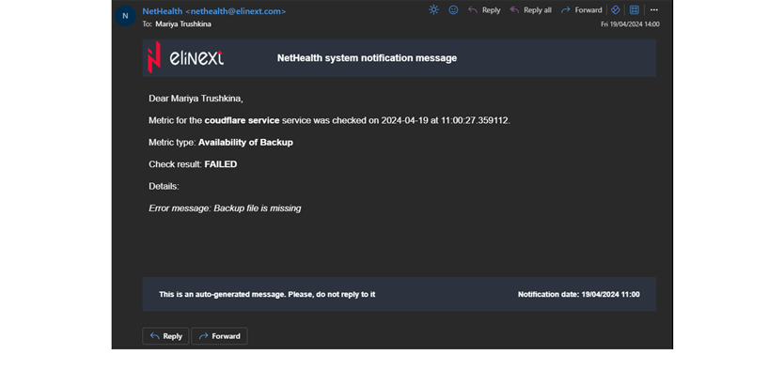The width and height of the screenshot is (784, 370).
Task: Click the Elinext logo in the banner
Action: click(185, 58)
